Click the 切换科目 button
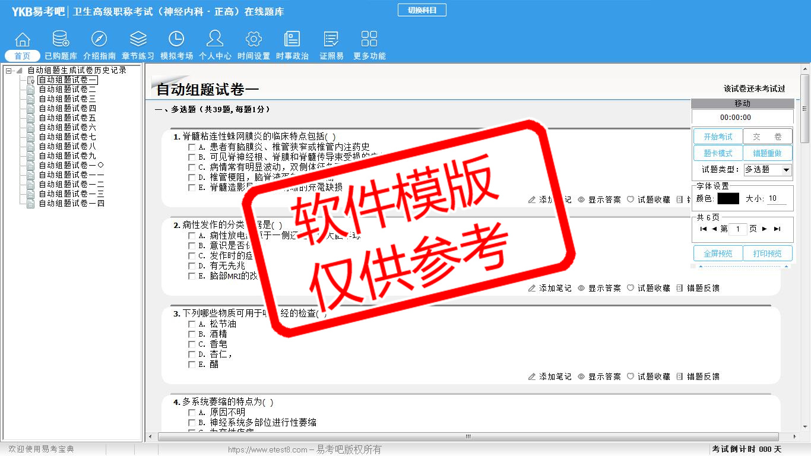Screen dimensions: 811x456 [x=422, y=10]
